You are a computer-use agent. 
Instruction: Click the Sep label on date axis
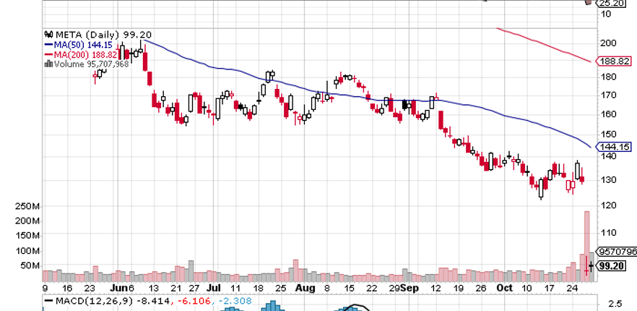(410, 288)
